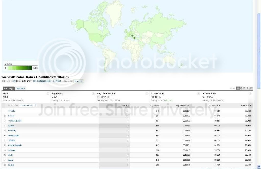The height and width of the screenshot is (169, 261).
Task: Click the dark green Croatia region on map
Action: point(132,36)
